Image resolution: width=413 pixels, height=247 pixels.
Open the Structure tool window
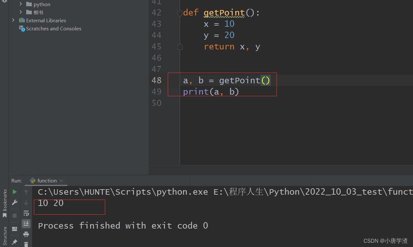pos(5,236)
